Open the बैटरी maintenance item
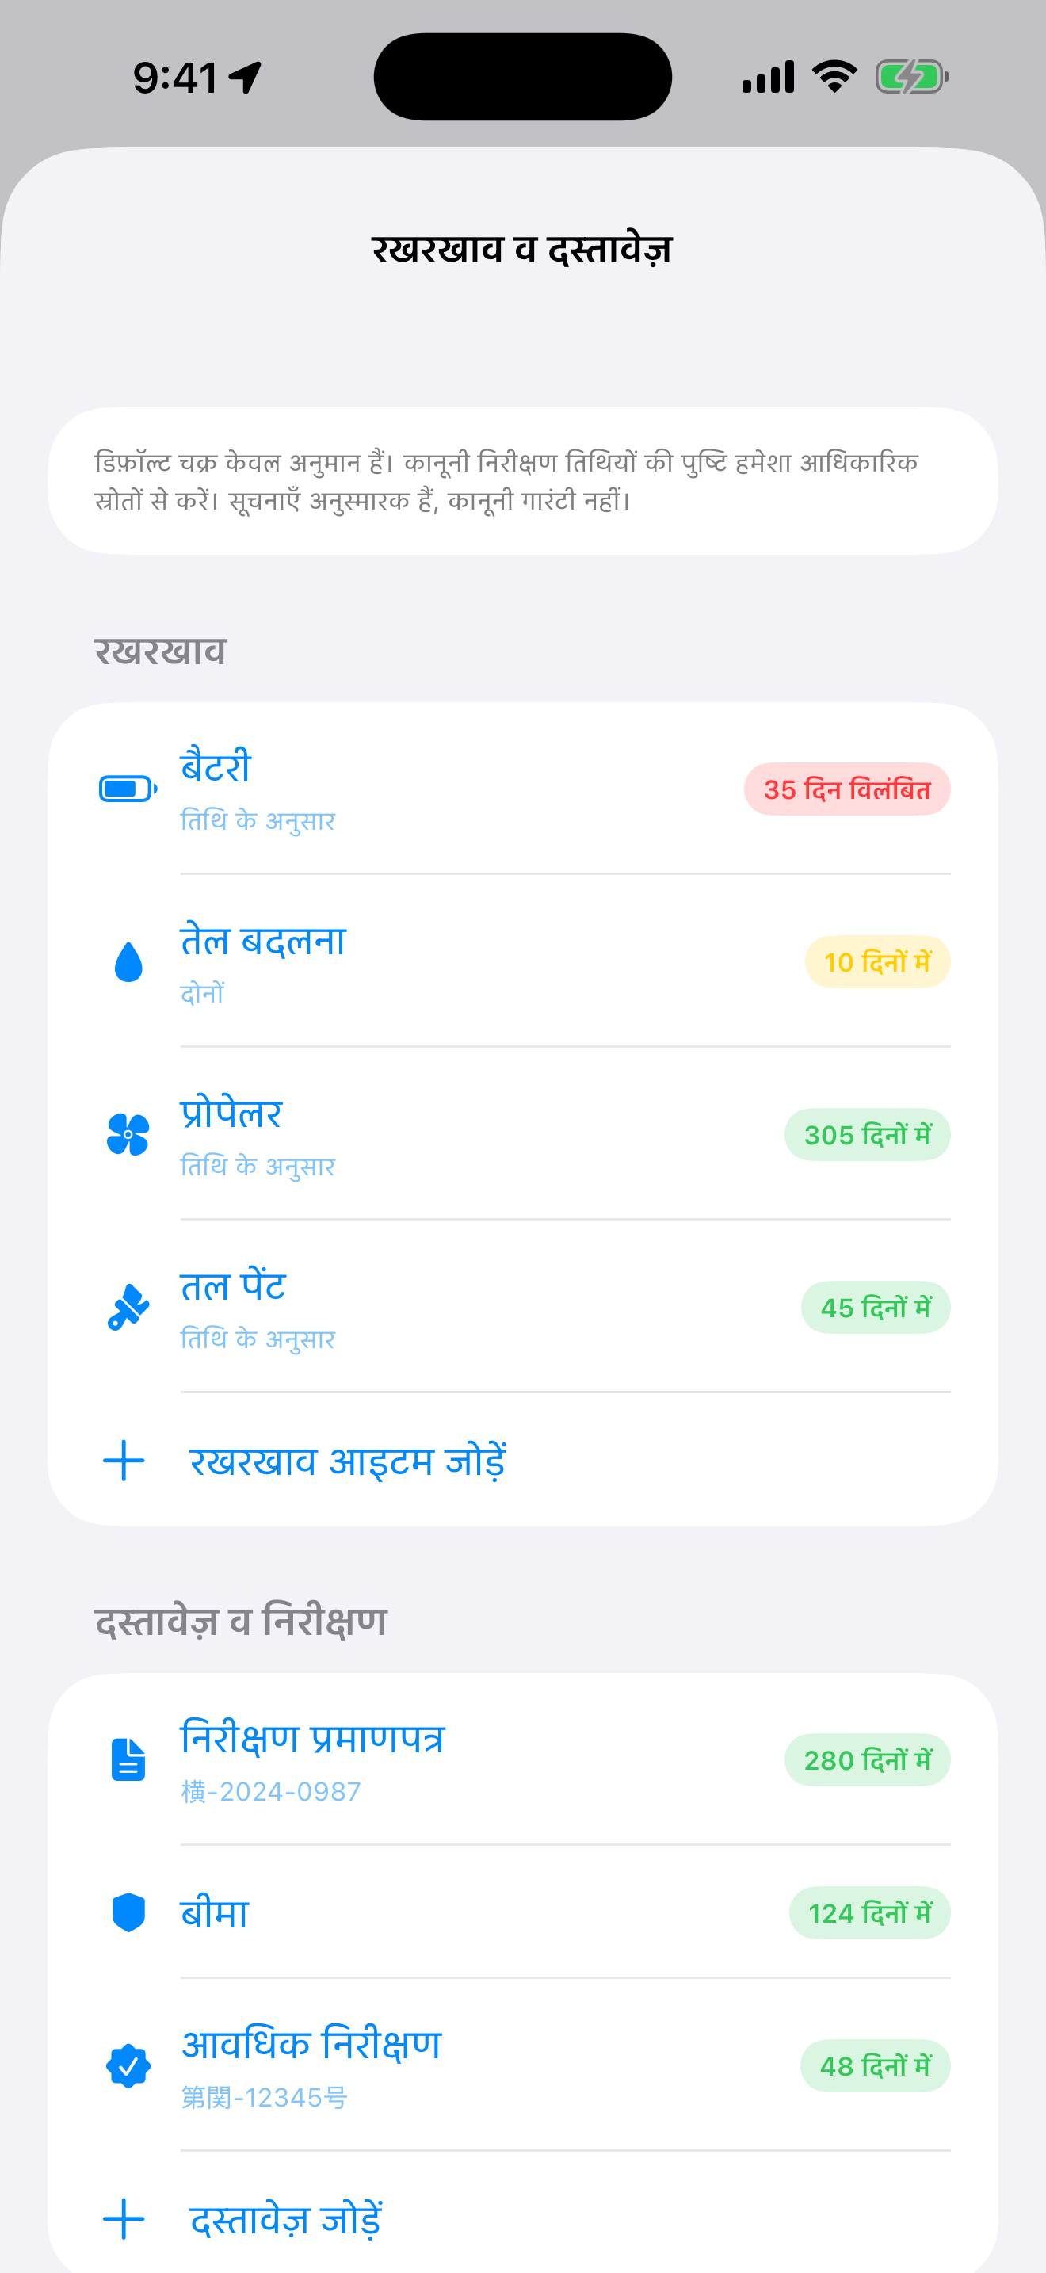The image size is (1046, 2273). 523,789
